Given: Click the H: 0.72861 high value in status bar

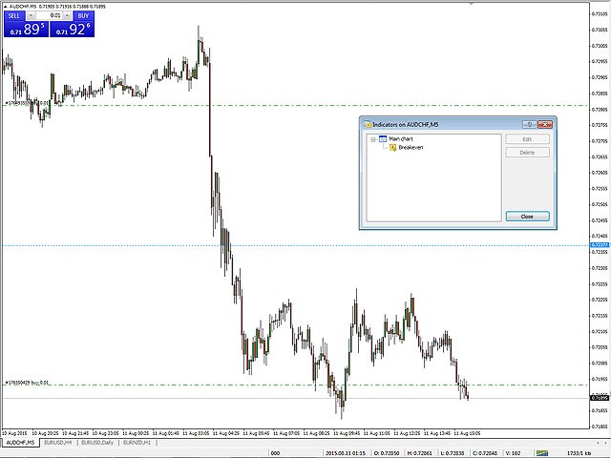Looking at the screenshot, I should 421,453.
